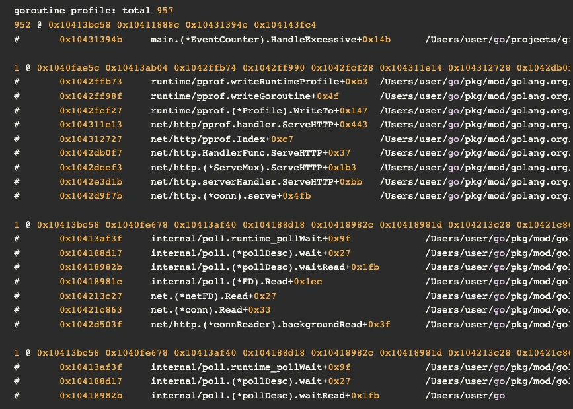Click address 0x1042d9f7b
Screen dimensions: 573x409
(91, 196)
